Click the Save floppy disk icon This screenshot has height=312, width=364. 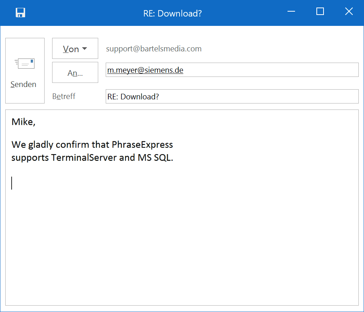(20, 12)
